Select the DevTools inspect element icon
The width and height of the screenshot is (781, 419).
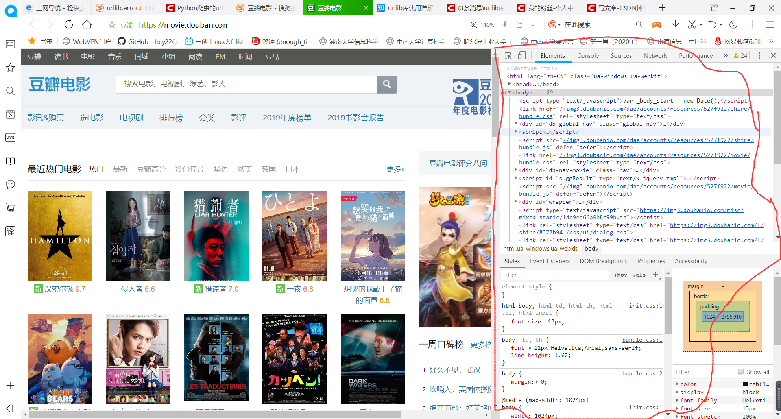coord(508,56)
